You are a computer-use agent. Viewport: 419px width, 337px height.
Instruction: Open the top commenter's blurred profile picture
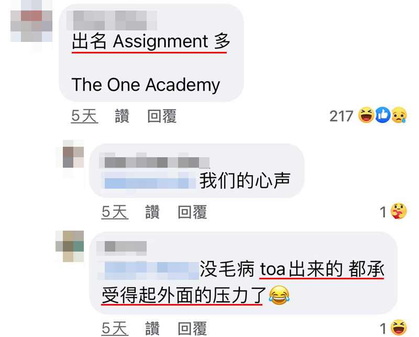(31, 26)
